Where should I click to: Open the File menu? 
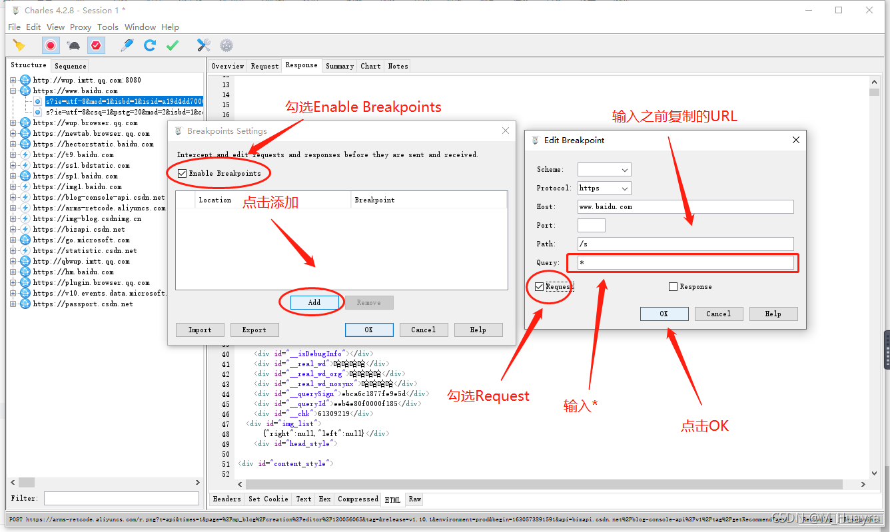coord(14,27)
